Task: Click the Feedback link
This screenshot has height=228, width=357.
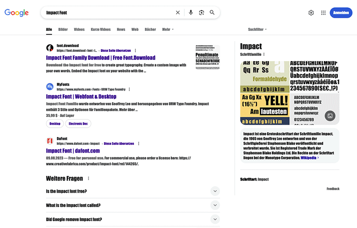Action: click(x=333, y=189)
